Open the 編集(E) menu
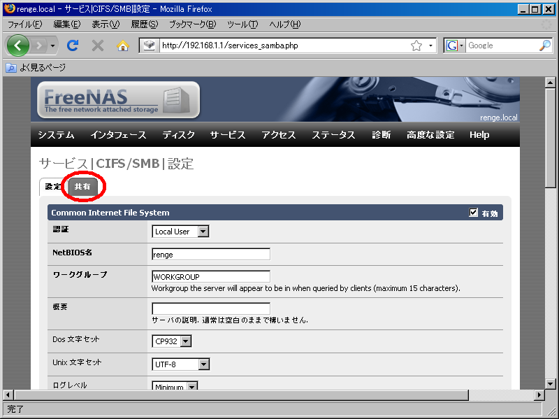Screen dimensions: 559x419 [x=67, y=24]
